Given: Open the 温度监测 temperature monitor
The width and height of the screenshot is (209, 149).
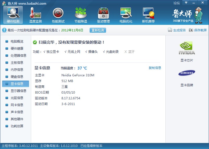Looking at the screenshot, I should pos(36,15).
